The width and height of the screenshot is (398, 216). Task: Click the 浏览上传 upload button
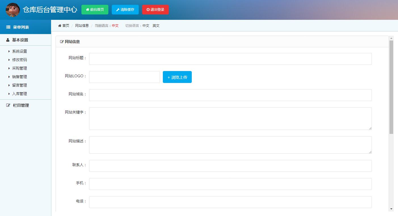pos(177,77)
